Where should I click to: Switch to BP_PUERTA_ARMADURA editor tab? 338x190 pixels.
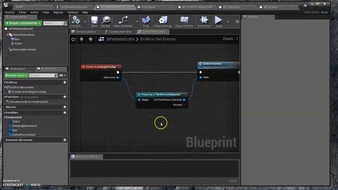pyautogui.click(x=197, y=7)
